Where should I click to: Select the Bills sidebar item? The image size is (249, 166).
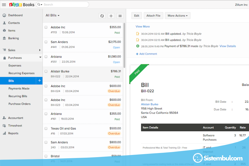pos(18,81)
